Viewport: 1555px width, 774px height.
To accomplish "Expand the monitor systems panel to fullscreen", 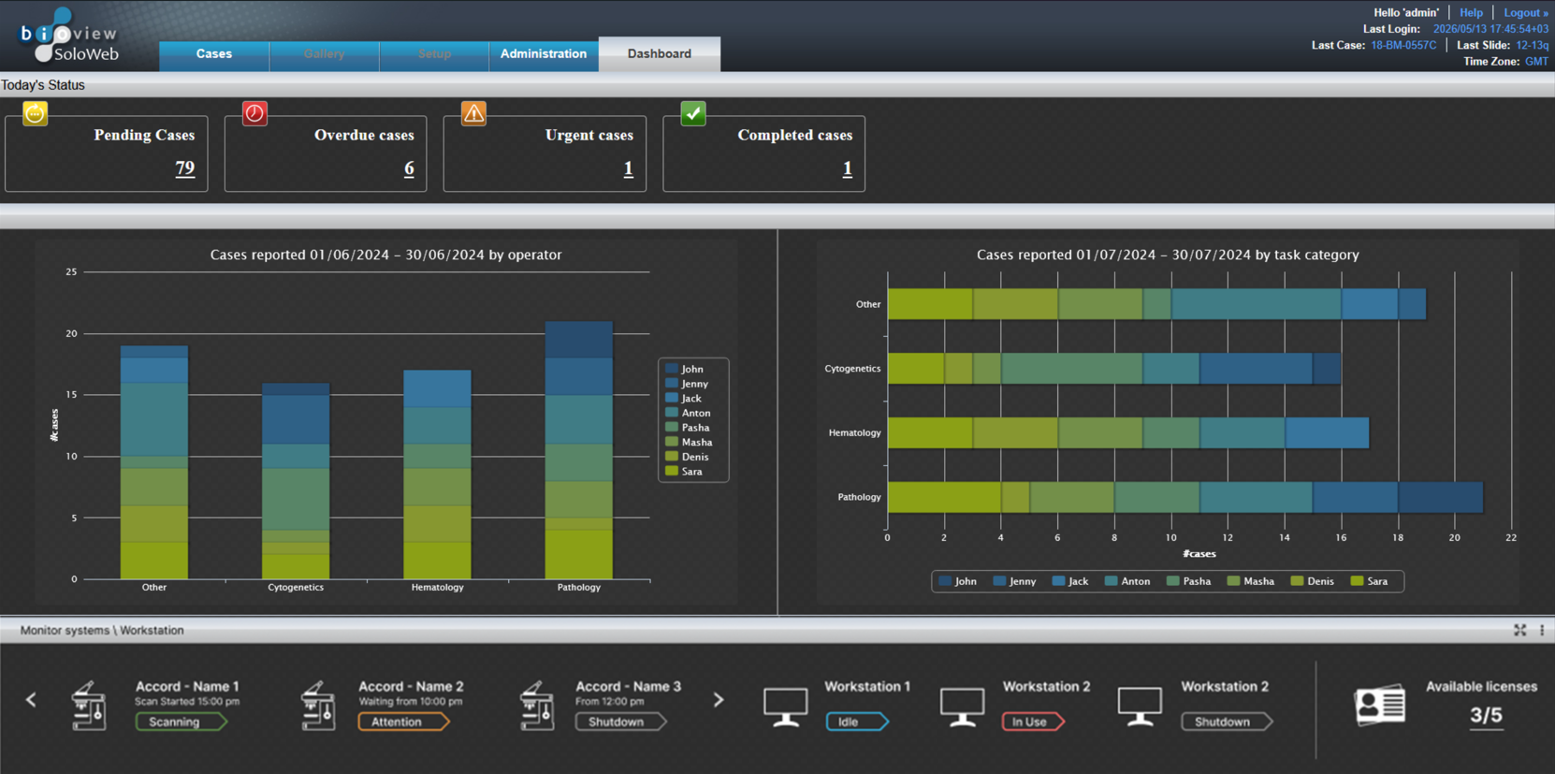I will tap(1519, 631).
